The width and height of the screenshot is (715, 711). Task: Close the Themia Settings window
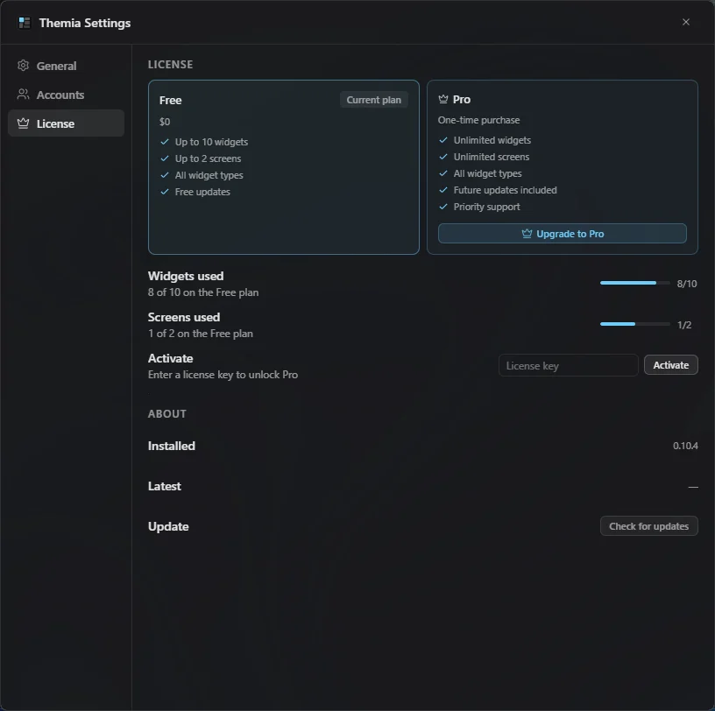pyautogui.click(x=686, y=22)
